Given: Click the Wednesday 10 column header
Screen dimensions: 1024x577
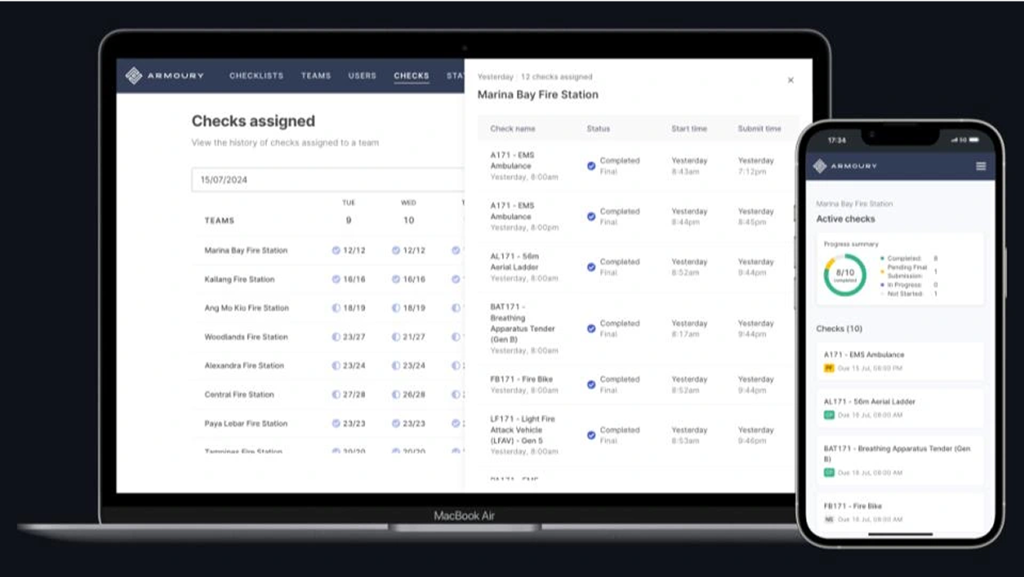Looking at the screenshot, I should click(x=409, y=213).
